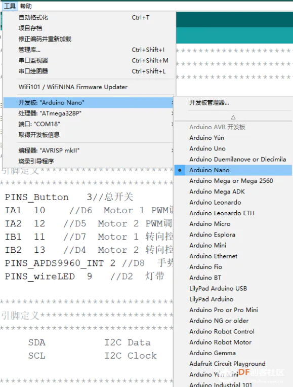Click 修正编码并重新加载 menu item
Image resolution: width=293 pixels, height=387 pixels.
click(x=89, y=39)
